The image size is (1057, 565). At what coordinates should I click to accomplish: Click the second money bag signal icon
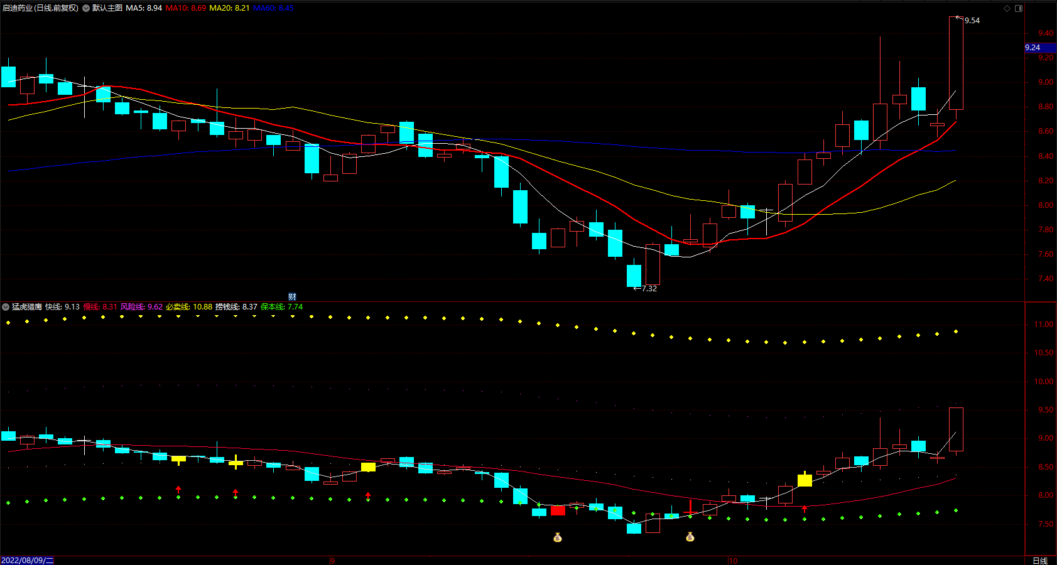pyautogui.click(x=690, y=537)
